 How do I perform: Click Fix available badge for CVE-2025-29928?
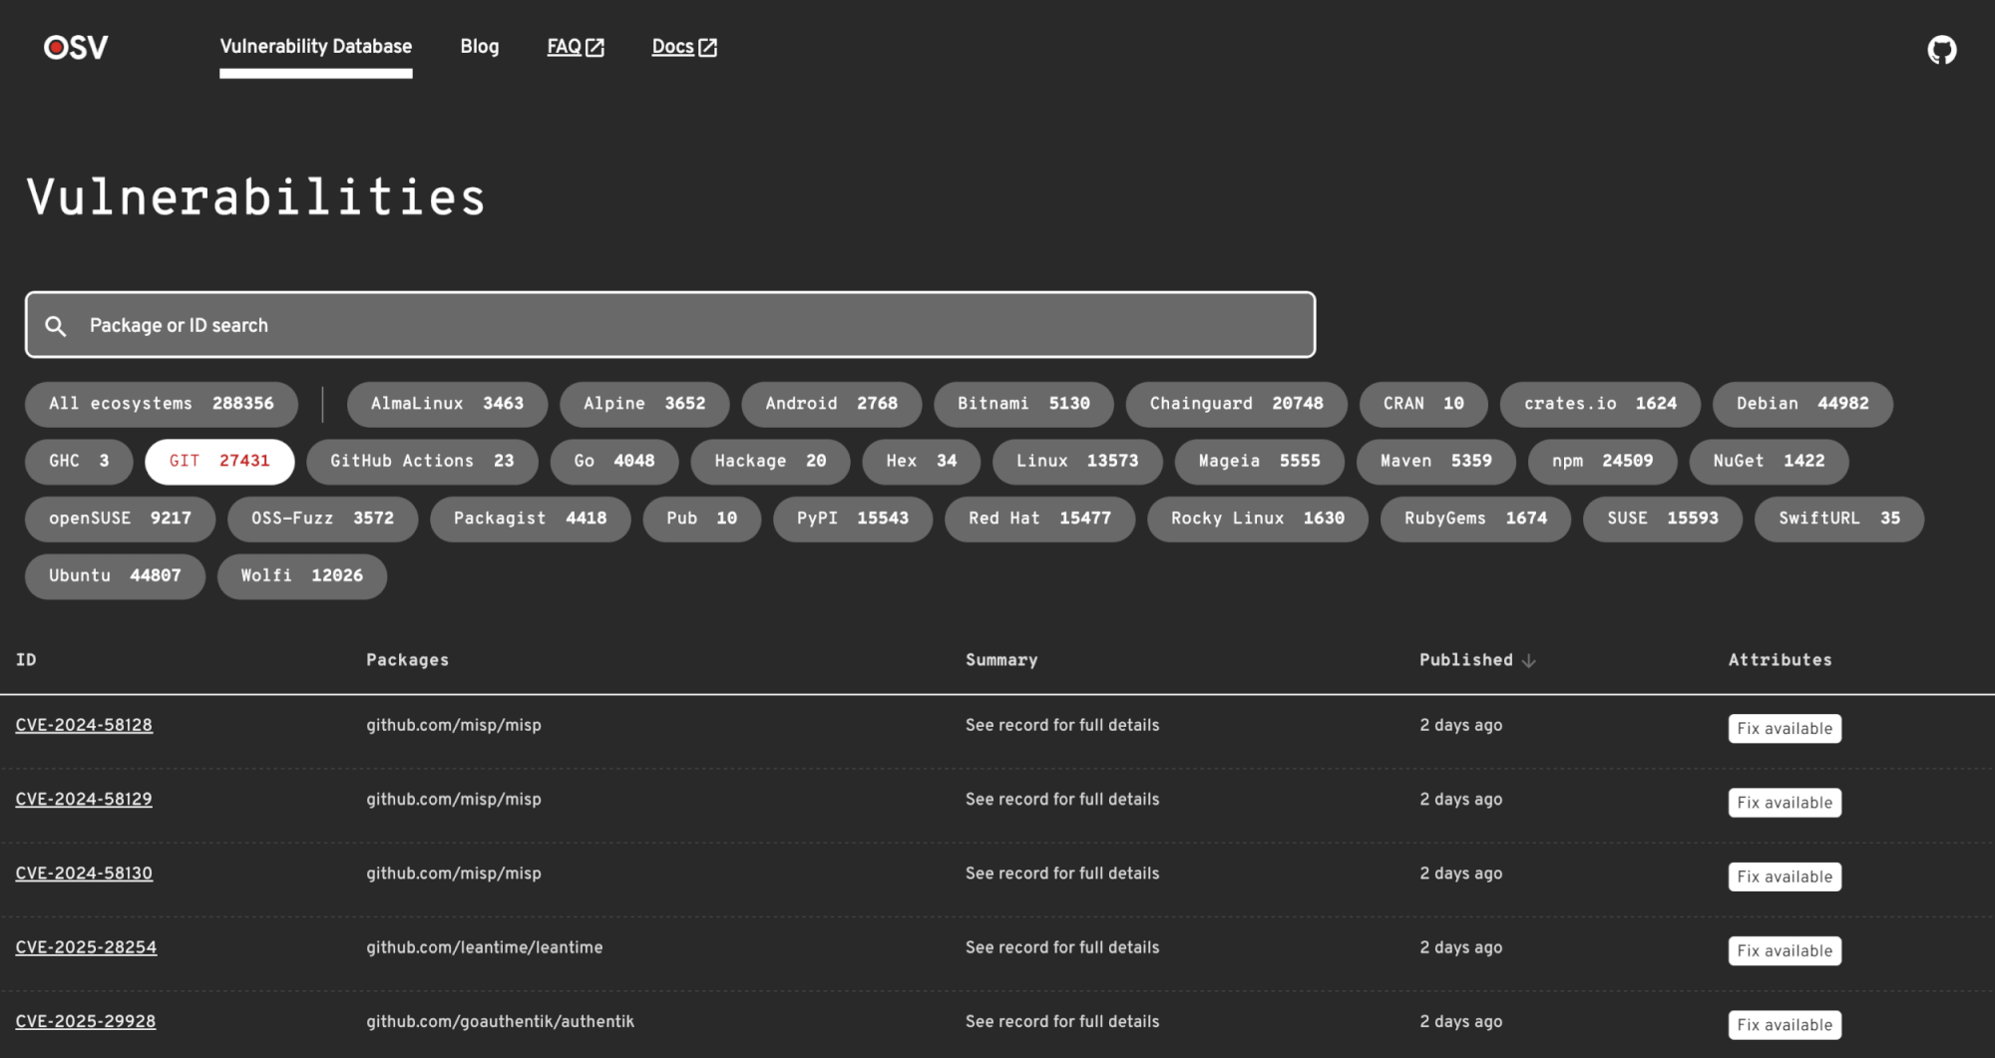[1785, 1025]
